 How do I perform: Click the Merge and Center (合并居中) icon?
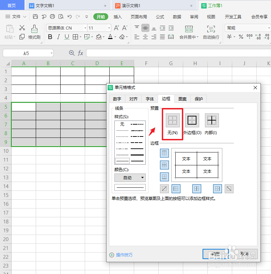coord(189,29)
